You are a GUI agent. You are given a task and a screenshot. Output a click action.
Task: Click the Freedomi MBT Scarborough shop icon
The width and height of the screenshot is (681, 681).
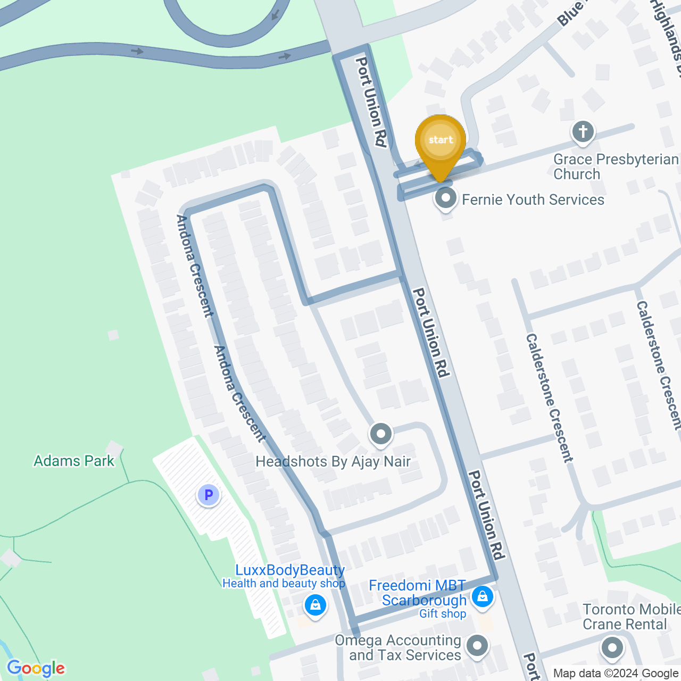tap(483, 597)
